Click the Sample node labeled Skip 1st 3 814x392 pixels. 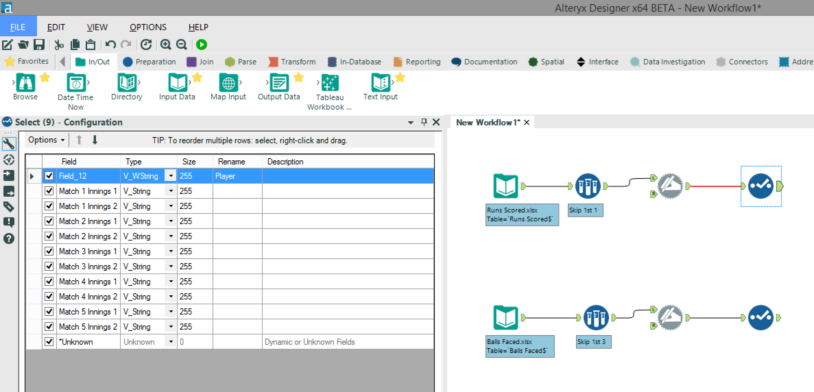(x=596, y=318)
